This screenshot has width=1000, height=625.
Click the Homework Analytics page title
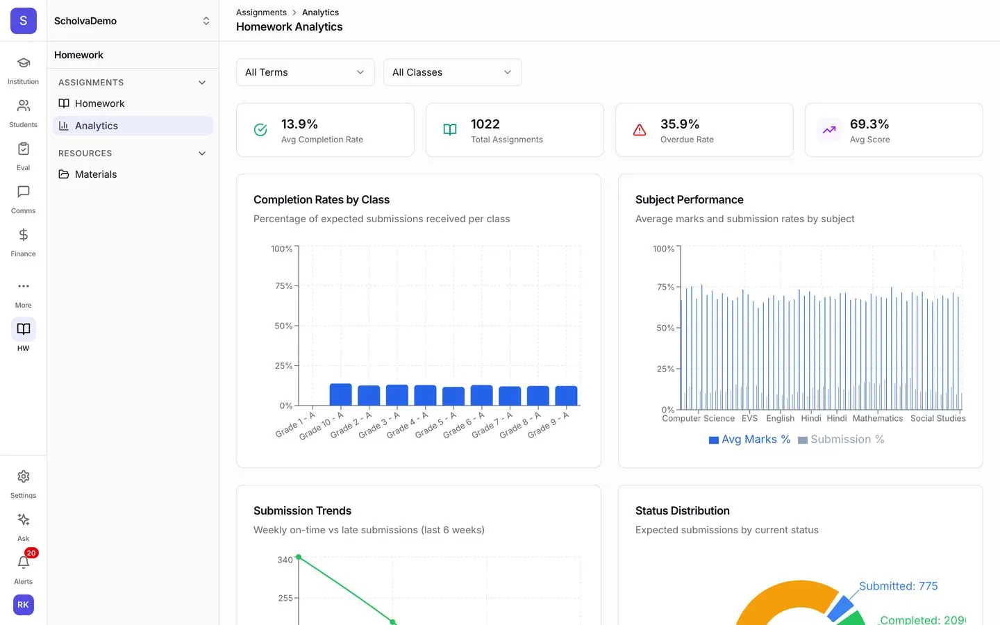point(290,27)
